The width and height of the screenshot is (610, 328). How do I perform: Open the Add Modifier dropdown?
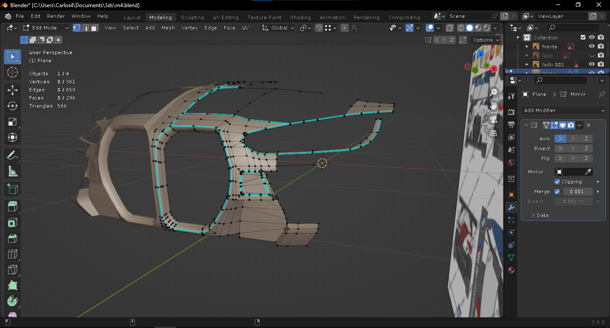pos(563,110)
